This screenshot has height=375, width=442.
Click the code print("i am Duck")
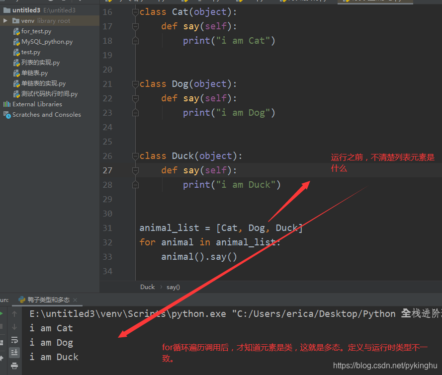(x=232, y=185)
